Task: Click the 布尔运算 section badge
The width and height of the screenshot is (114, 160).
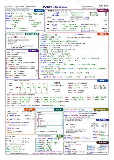Action: click(30, 109)
